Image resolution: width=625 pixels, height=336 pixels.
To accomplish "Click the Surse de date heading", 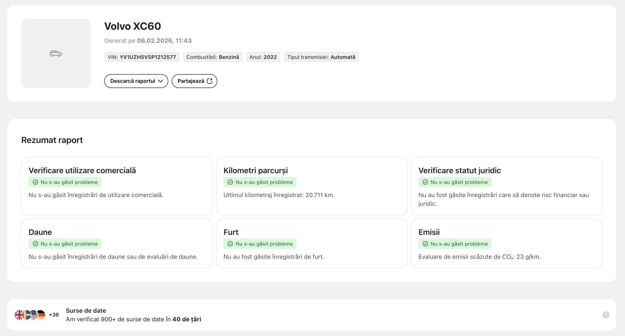I will coord(86,310).
